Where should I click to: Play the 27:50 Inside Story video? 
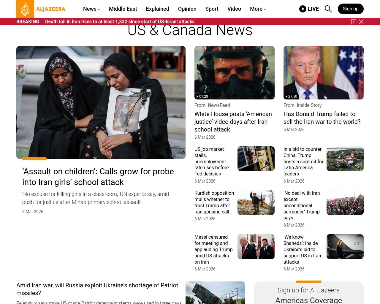pyautogui.click(x=323, y=72)
